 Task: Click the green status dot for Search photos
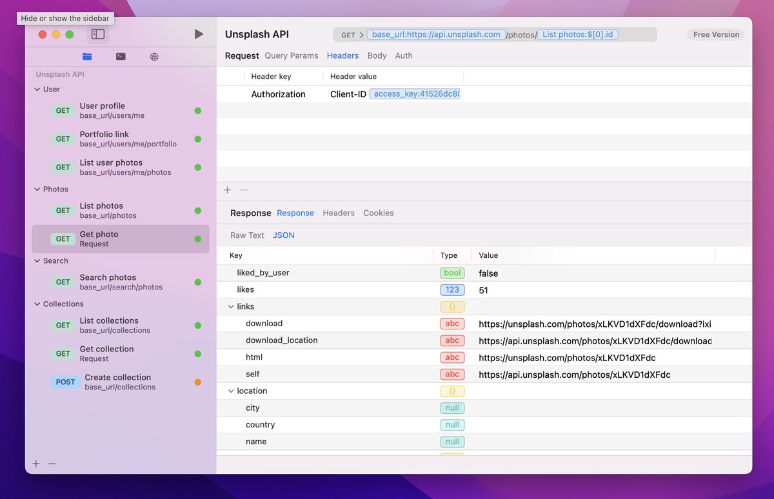198,282
